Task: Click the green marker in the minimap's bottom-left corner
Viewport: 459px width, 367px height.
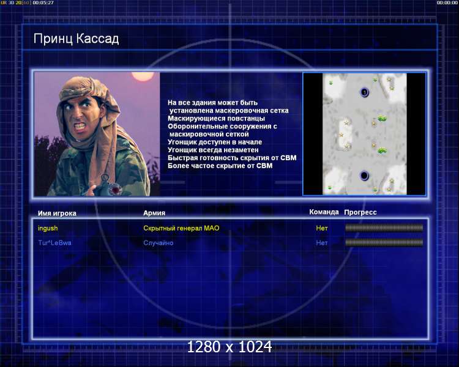Action: pyautogui.click(x=330, y=187)
